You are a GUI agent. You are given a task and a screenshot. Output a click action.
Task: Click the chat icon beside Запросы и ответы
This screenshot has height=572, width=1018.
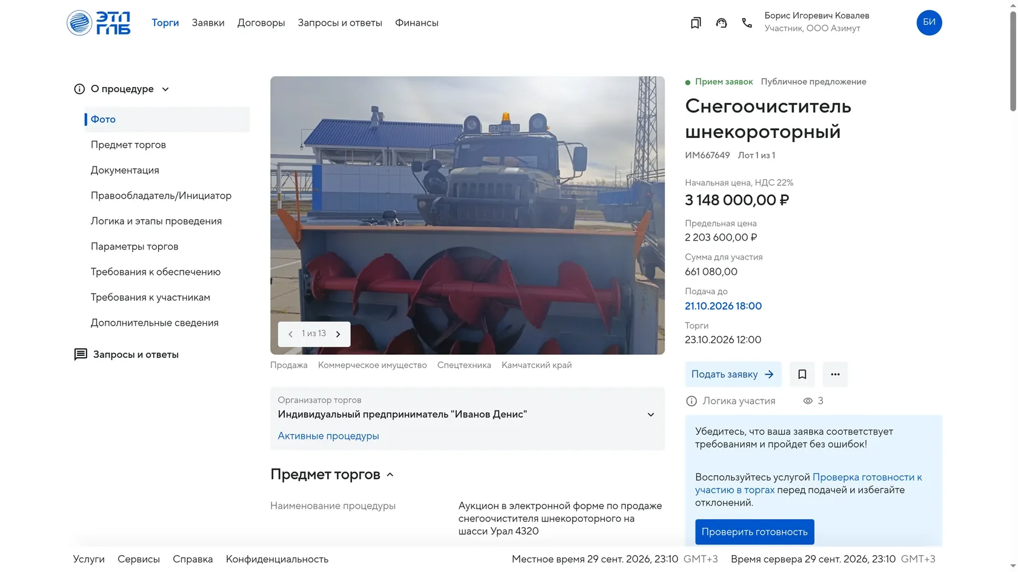pyautogui.click(x=81, y=354)
